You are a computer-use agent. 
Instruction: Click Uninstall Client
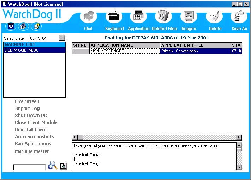click(31, 129)
